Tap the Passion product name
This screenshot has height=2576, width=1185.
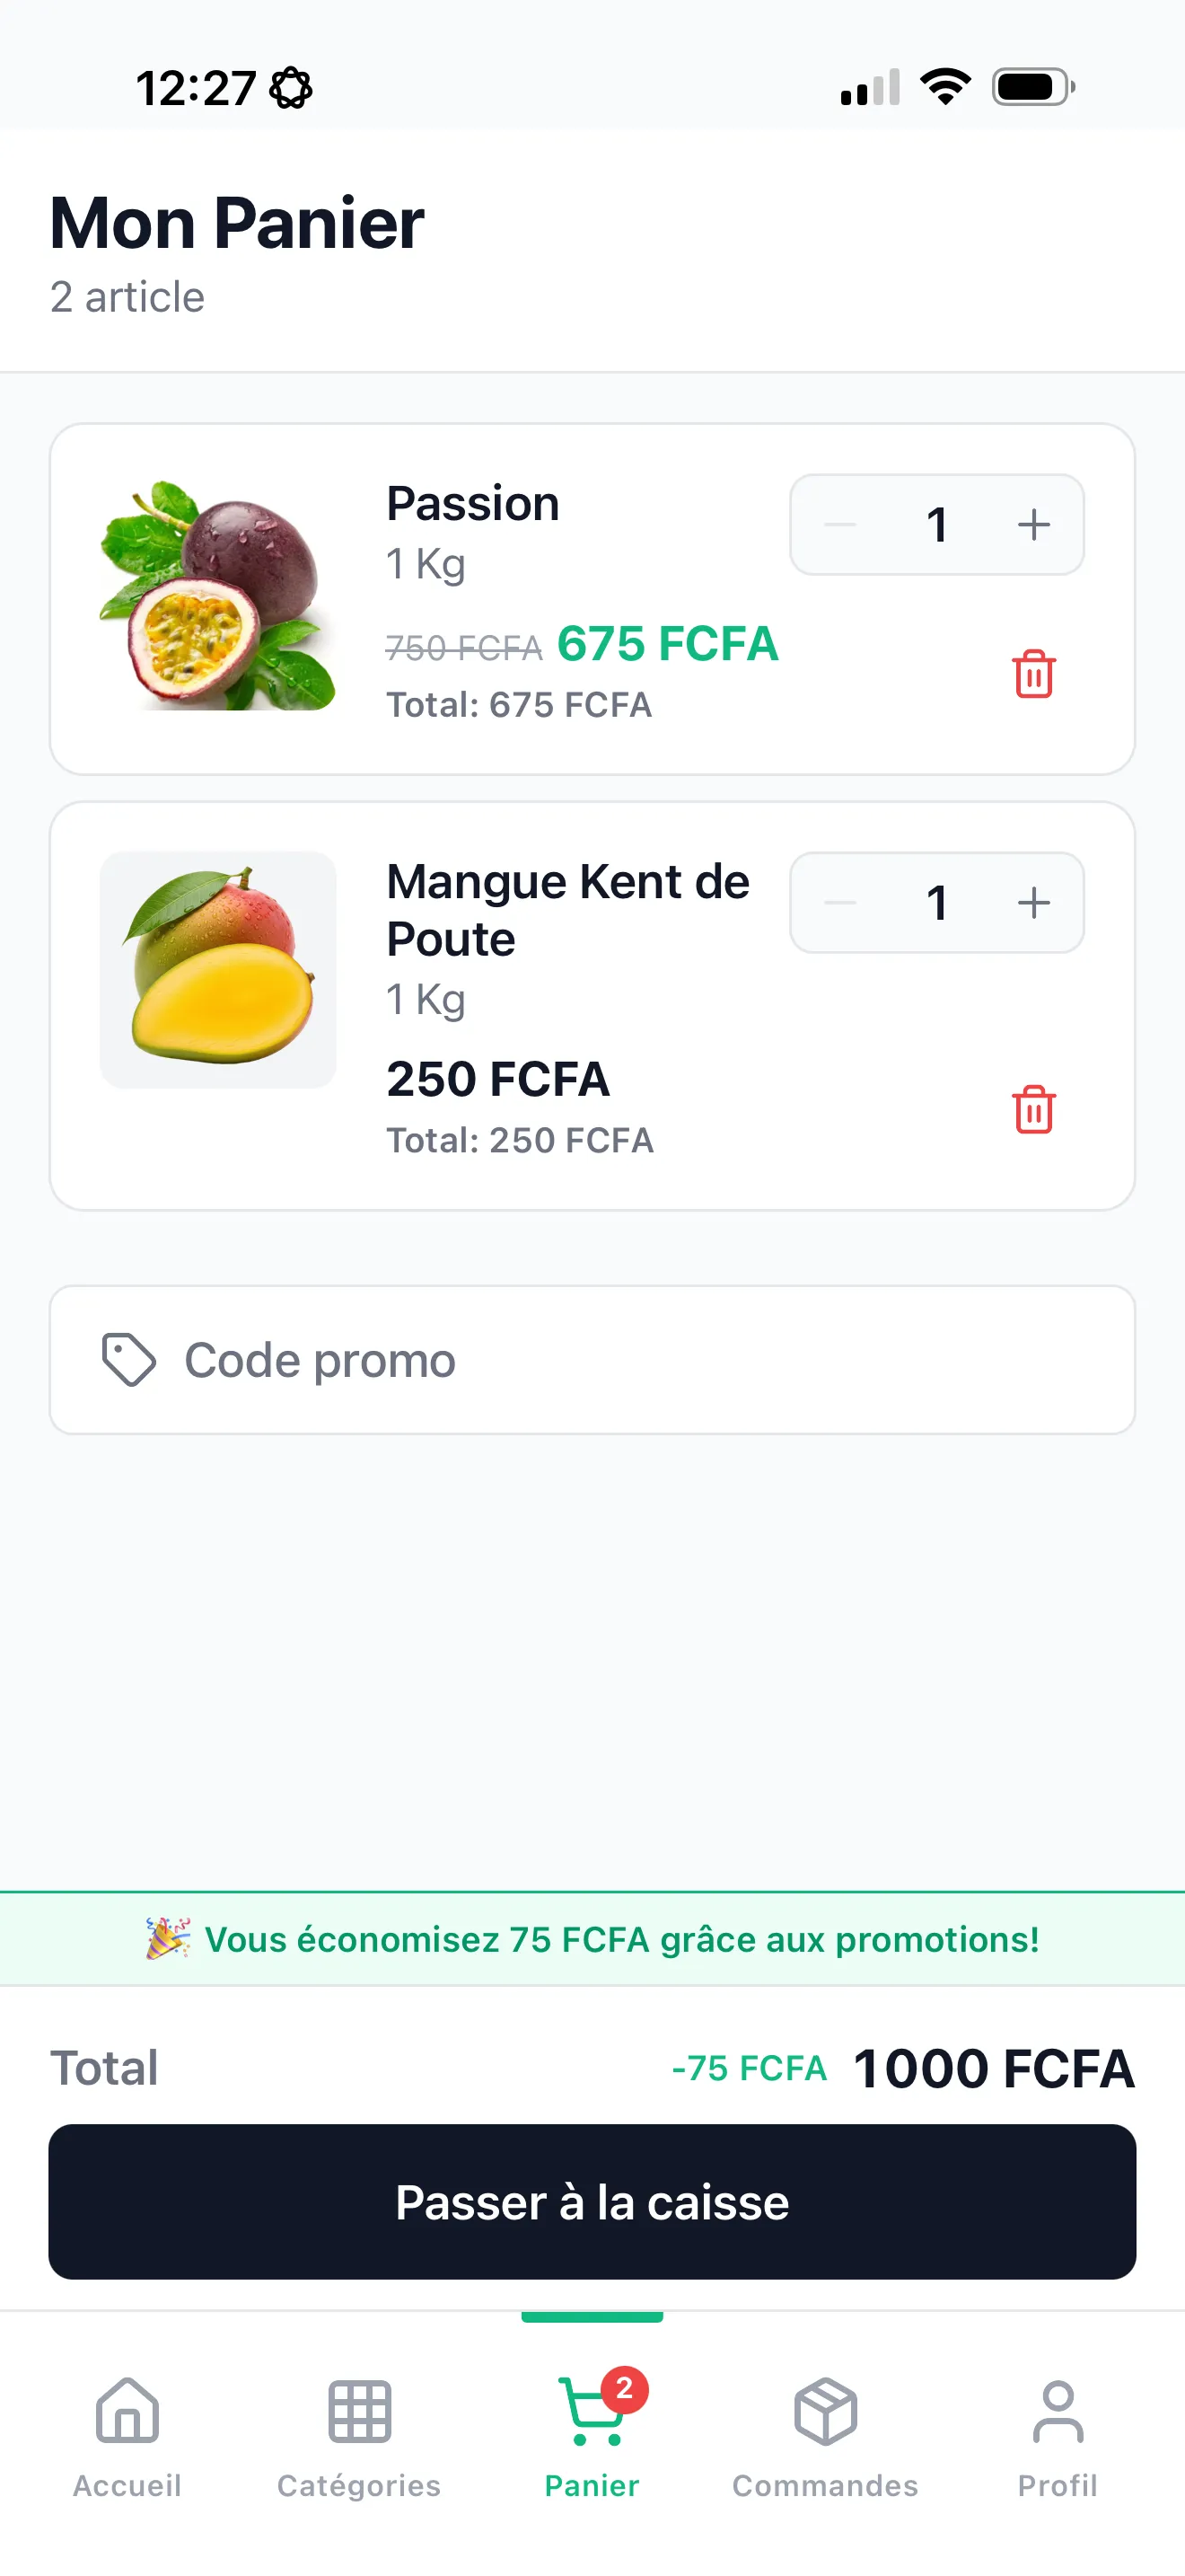click(x=472, y=504)
